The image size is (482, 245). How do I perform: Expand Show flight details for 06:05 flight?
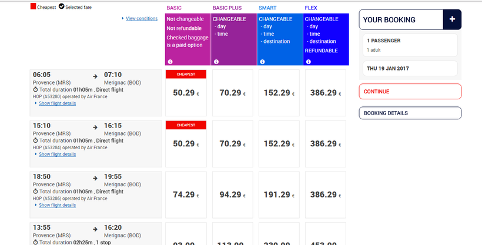tap(57, 103)
